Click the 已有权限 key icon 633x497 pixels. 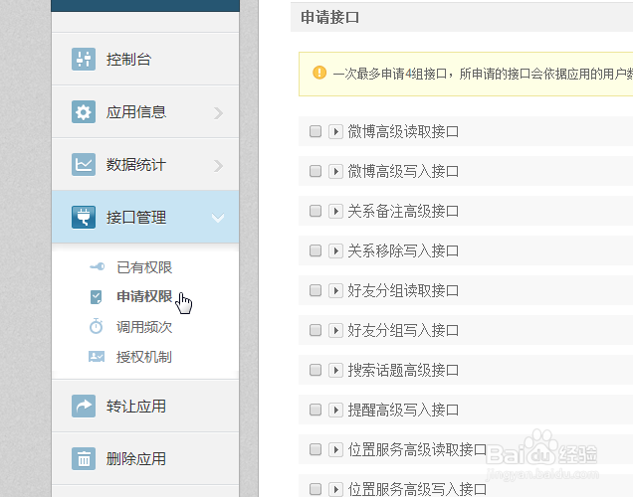coord(97,266)
